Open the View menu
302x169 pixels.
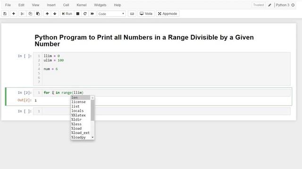[x=35, y=5]
